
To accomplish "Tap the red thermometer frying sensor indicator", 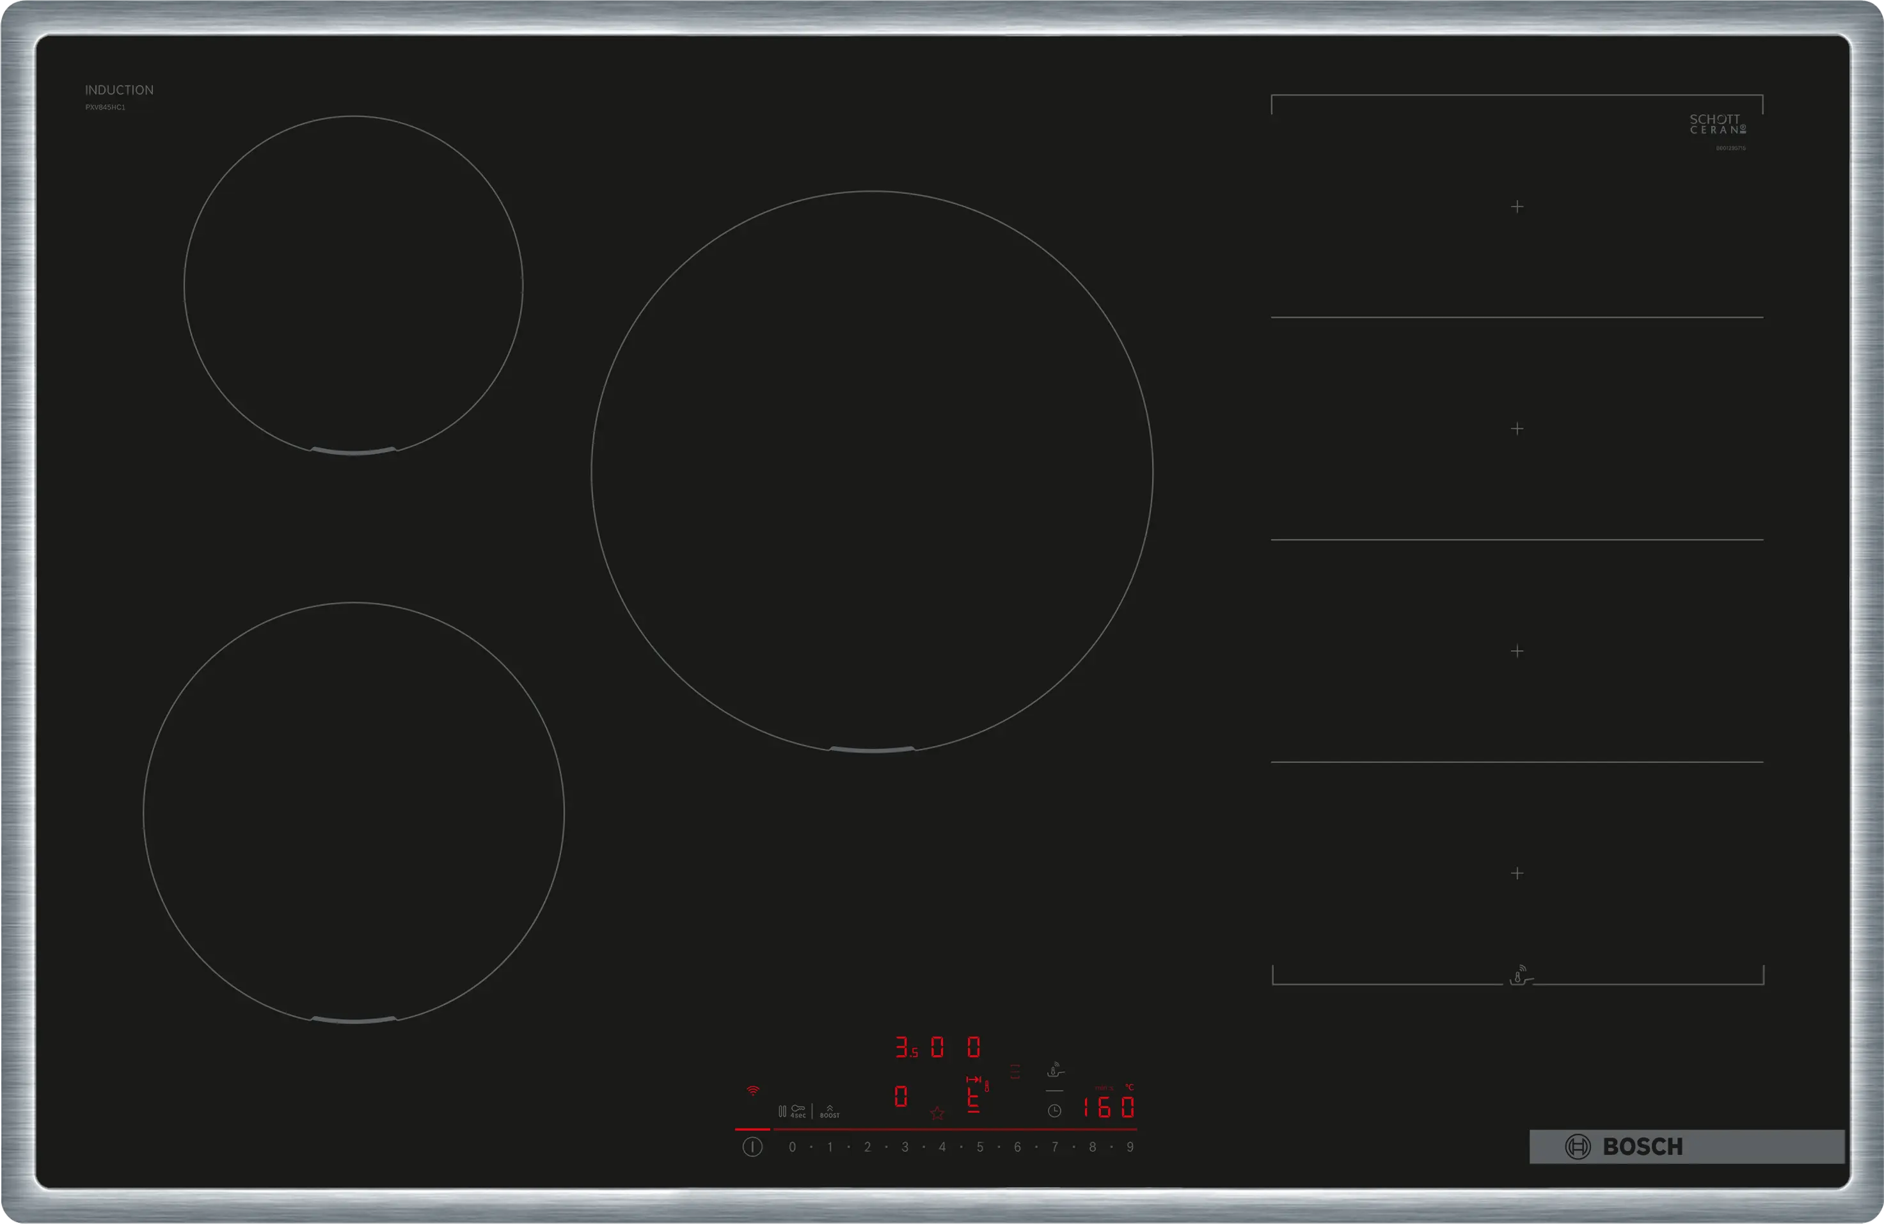I will (x=986, y=1087).
